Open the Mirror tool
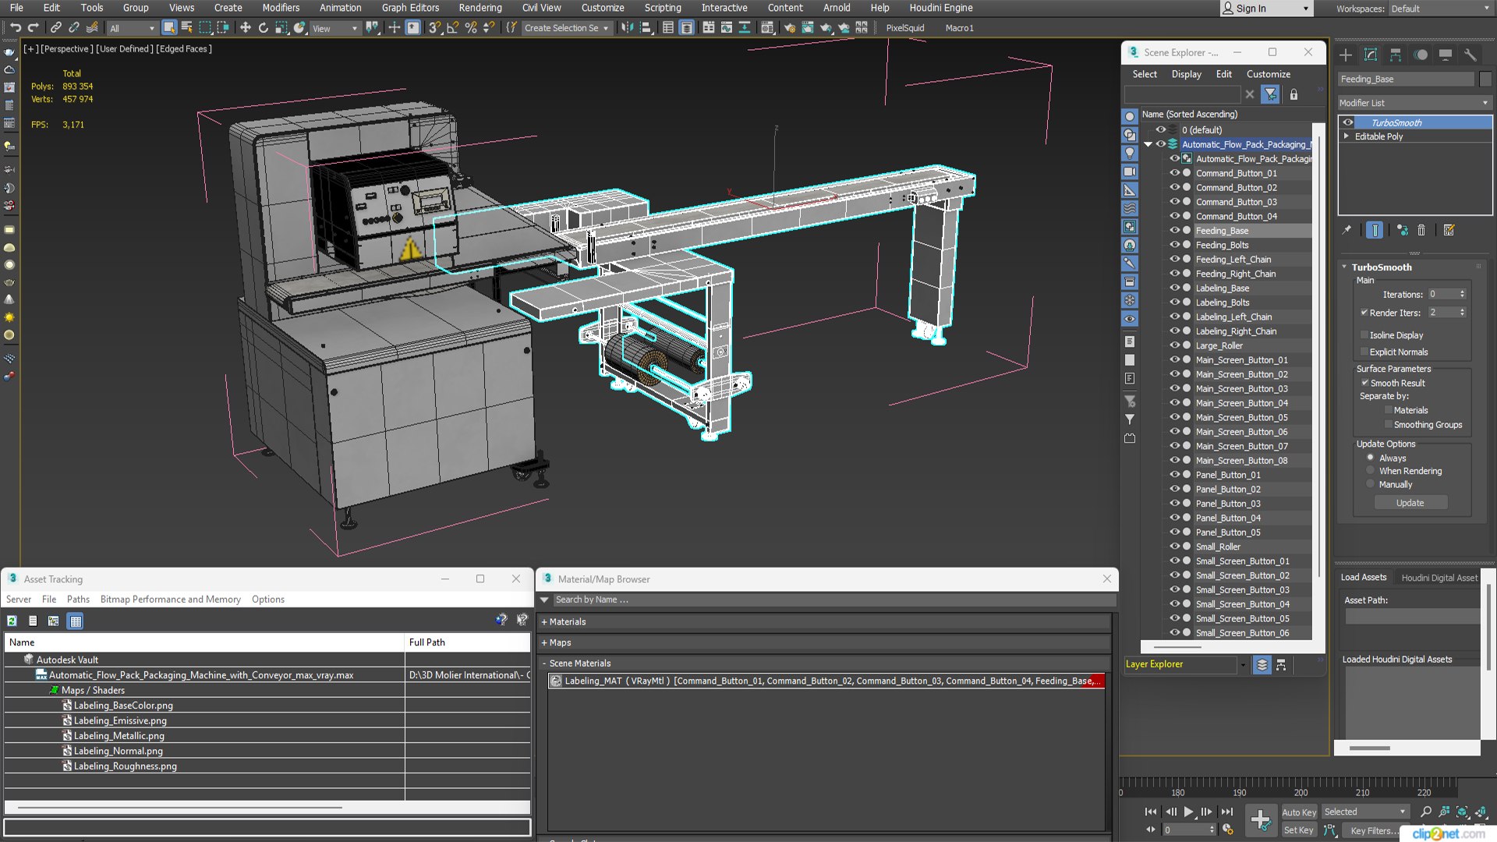Viewport: 1497px width, 842px height. [x=628, y=28]
